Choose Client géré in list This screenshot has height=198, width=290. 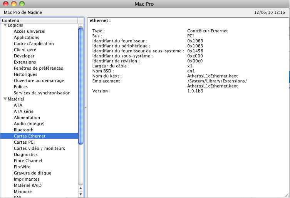point(25,50)
